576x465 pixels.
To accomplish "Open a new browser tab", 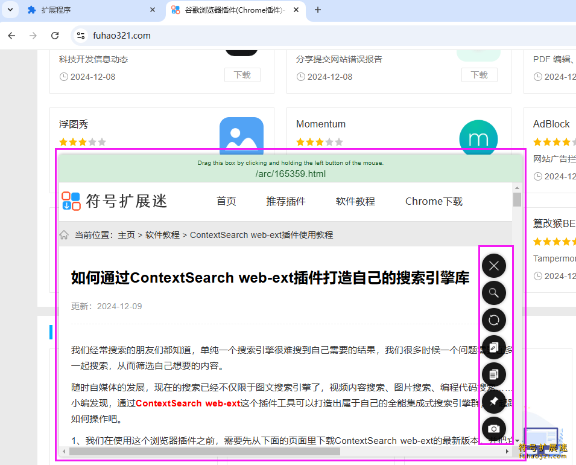I will click(x=318, y=10).
